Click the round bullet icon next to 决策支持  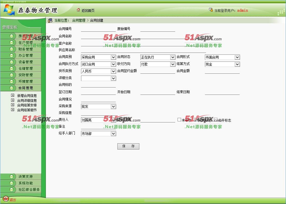point(11,176)
